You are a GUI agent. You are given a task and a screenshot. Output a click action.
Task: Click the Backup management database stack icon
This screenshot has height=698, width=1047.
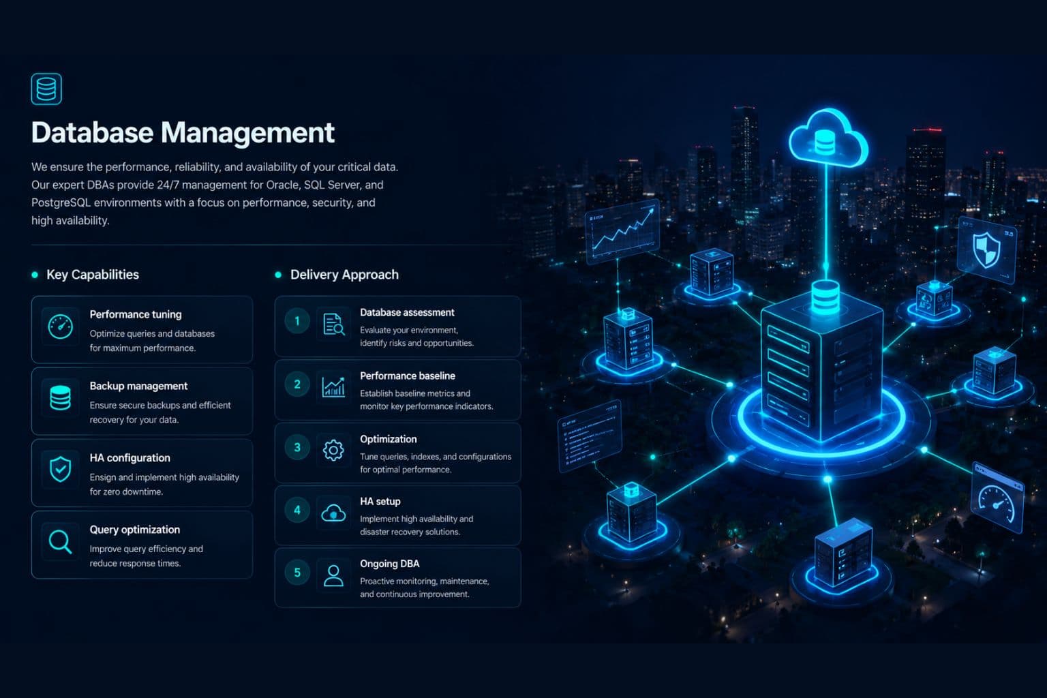tap(61, 398)
